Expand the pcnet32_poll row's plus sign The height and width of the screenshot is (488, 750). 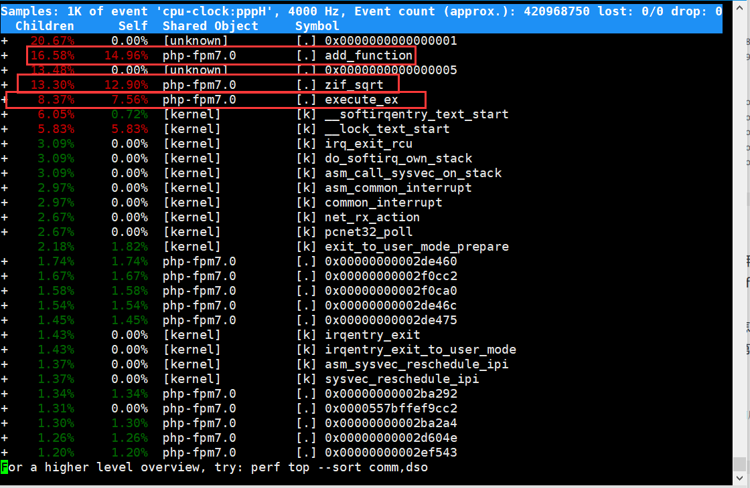4,232
